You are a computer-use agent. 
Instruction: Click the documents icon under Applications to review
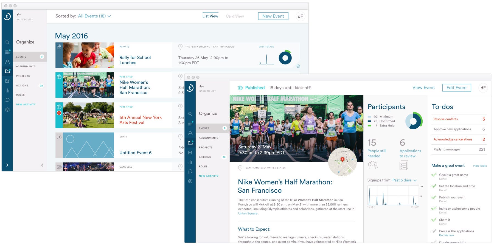404,165
